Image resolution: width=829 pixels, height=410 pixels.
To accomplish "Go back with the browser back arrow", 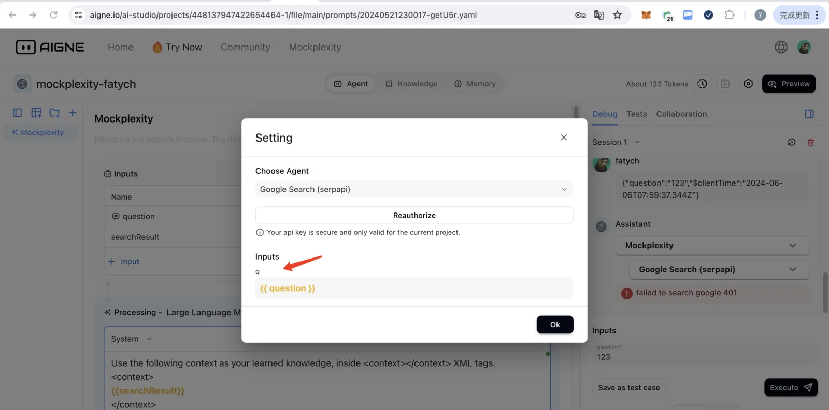I will point(12,15).
